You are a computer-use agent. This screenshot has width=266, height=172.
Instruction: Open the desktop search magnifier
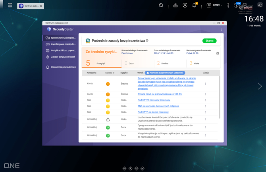click(161, 6)
